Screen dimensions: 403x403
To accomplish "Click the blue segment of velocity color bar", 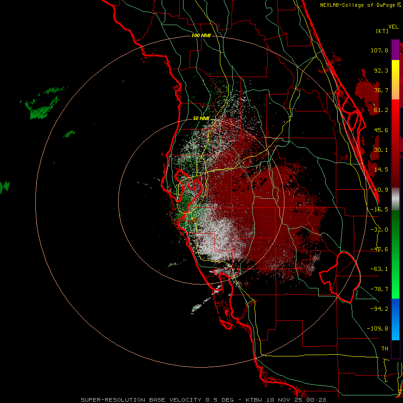I will pyautogui.click(x=395, y=319).
